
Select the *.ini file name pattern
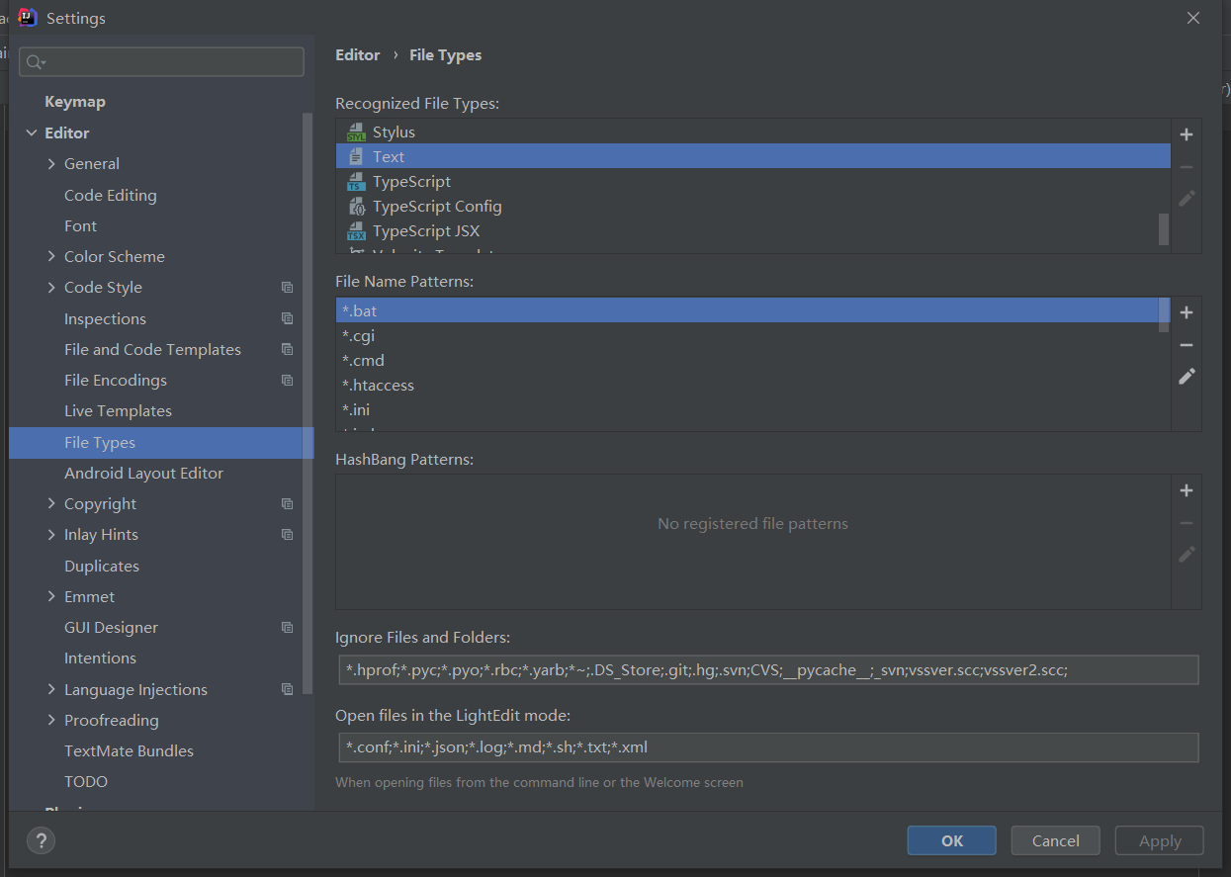pos(753,409)
